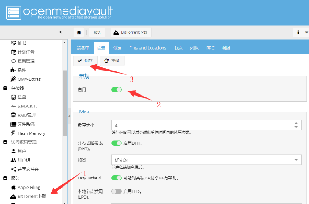309x204 pixels.
Task: Open RAID管理 in the sidebar
Action: tap(26, 115)
